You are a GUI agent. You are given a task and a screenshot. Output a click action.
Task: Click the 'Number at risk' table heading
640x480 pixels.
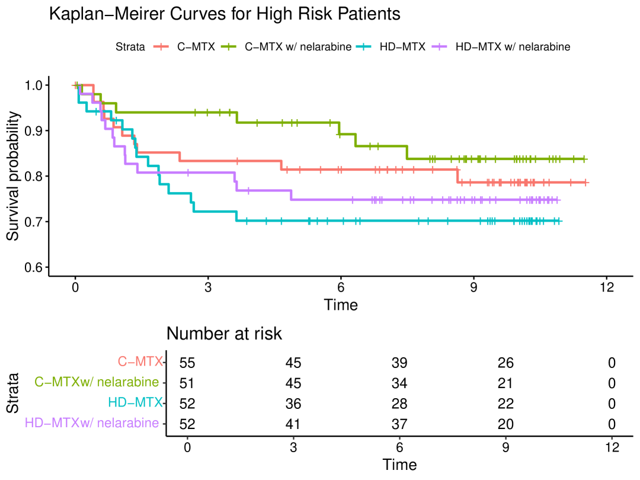(223, 334)
